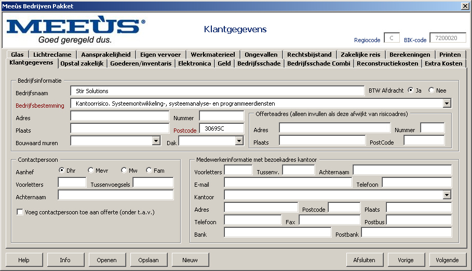Click the Afsluiten button
This screenshot has width=472, height=271.
pyautogui.click(x=365, y=260)
